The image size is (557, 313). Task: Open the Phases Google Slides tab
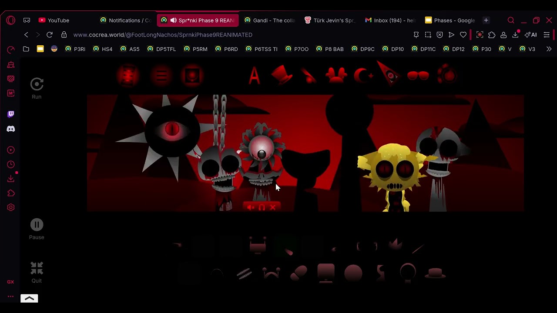450,20
